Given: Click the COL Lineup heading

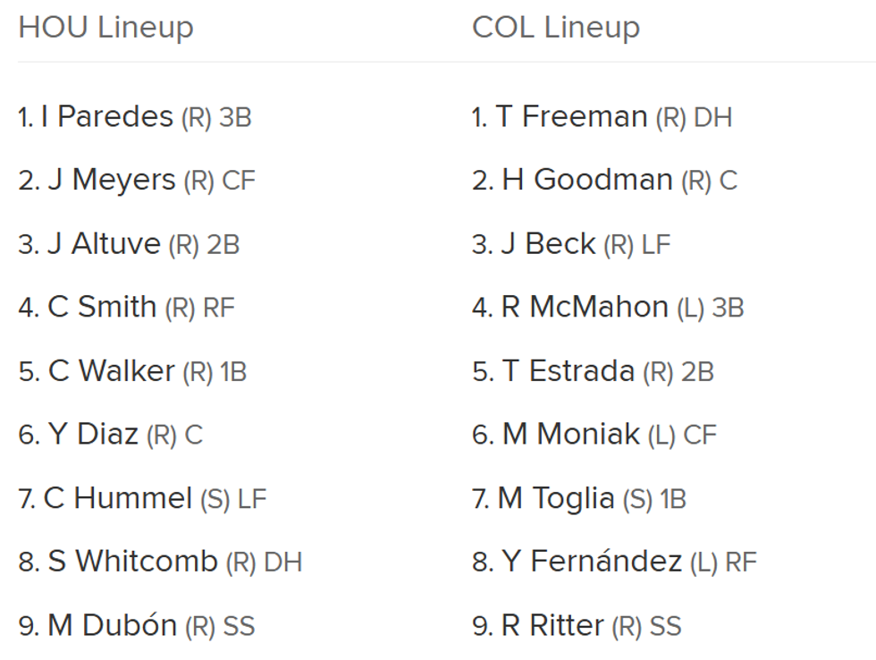Looking at the screenshot, I should point(555,28).
